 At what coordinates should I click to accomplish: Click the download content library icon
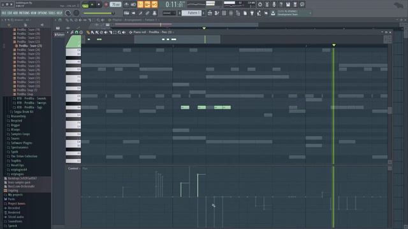(273, 13)
